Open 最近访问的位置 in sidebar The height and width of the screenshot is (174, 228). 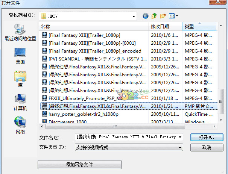(20, 32)
